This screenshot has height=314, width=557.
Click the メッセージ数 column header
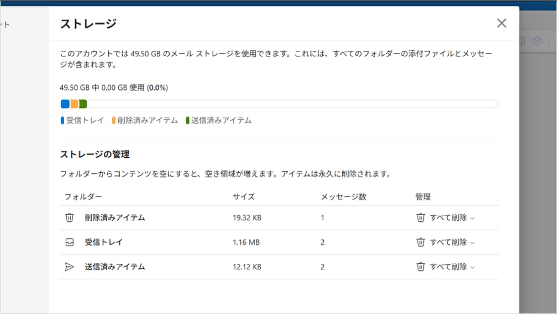pyautogui.click(x=344, y=196)
